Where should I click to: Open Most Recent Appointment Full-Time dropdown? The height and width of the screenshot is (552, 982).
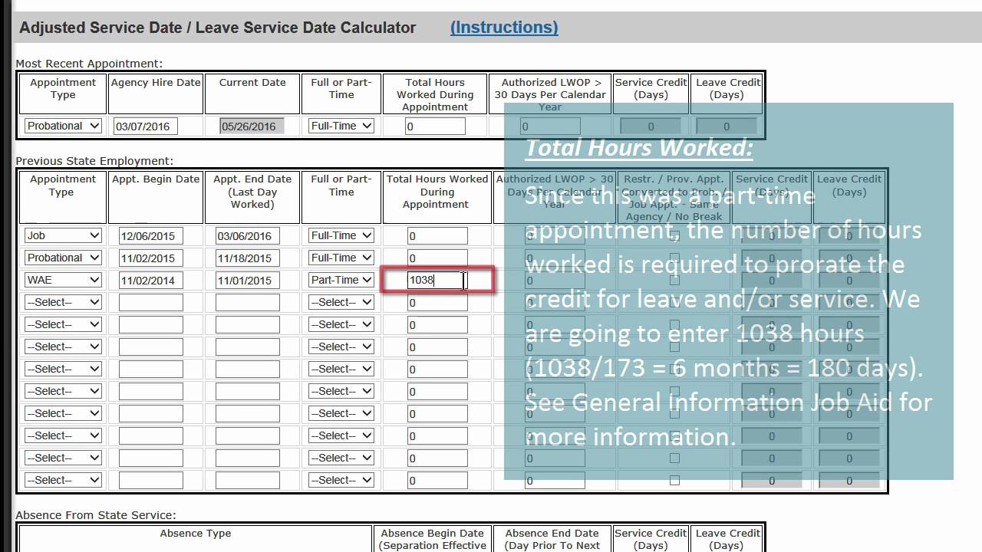click(341, 126)
